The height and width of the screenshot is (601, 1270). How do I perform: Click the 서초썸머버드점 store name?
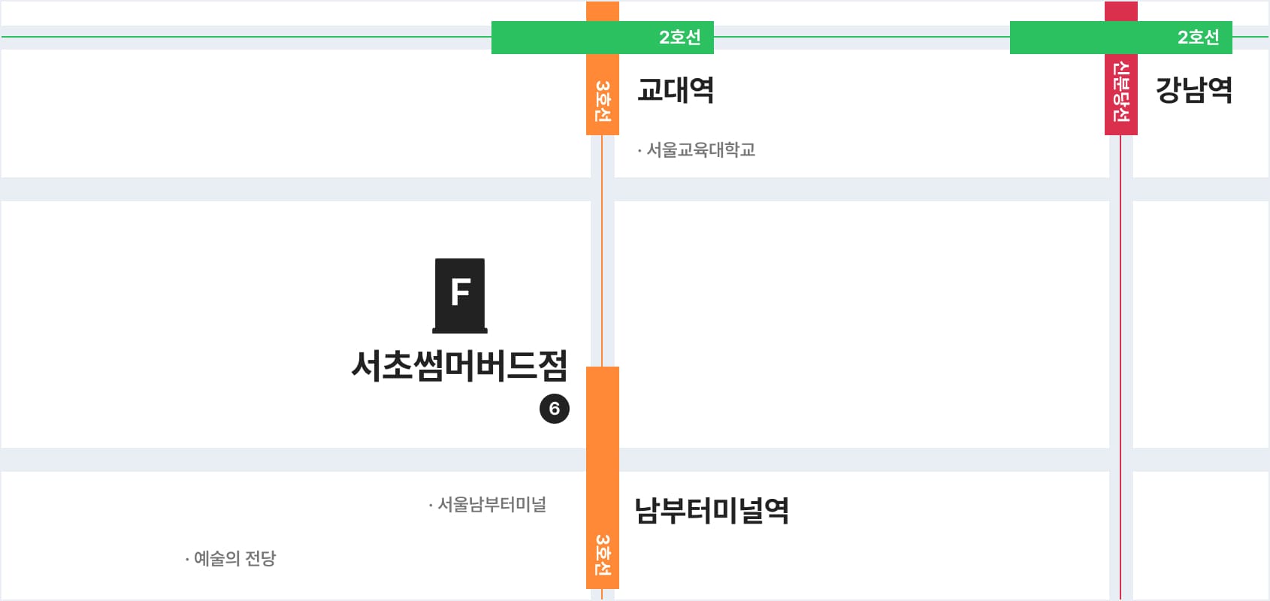pyautogui.click(x=459, y=366)
